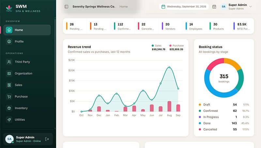Open the 112 Confirmed stat card
The width and height of the screenshot is (261, 148).
123,26
